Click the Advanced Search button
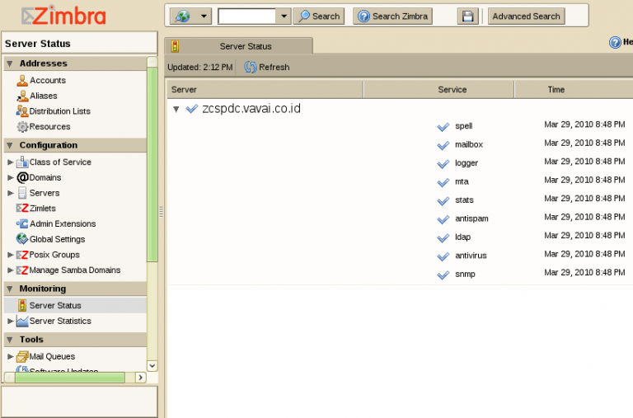Viewport: 633px width, 418px height. pyautogui.click(x=526, y=16)
